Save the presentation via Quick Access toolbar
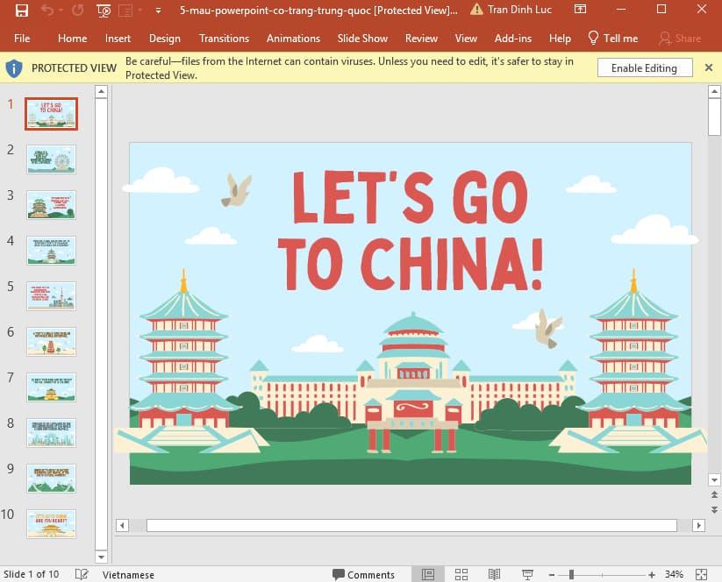This screenshot has height=582, width=722. point(20,10)
